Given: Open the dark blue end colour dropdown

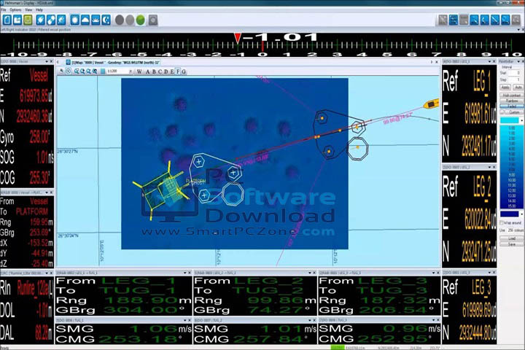Looking at the screenshot, I should [521, 214].
